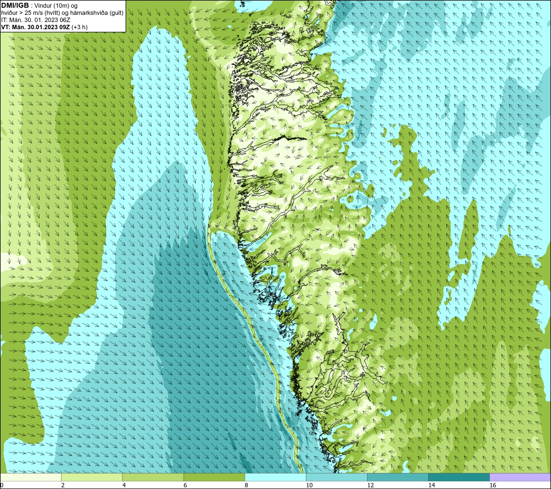Click the purple above-16 m/s legend swatch
The image size is (551, 489).
[520, 477]
